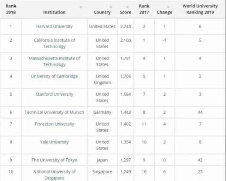This screenshot has height=181, width=226.
Task: Click sort icon beside Institution header
Action: click(81, 7)
